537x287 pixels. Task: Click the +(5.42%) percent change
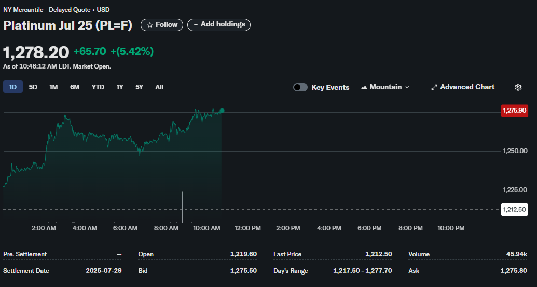click(x=132, y=52)
